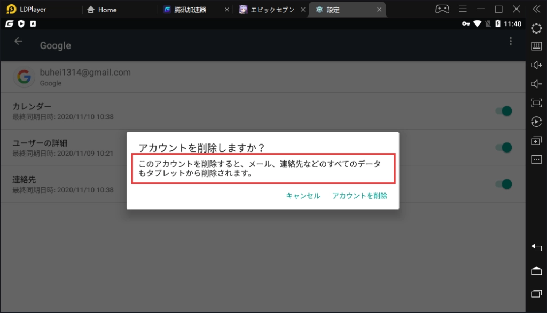Click the Google label under the email address
547x313 pixels.
(x=51, y=83)
